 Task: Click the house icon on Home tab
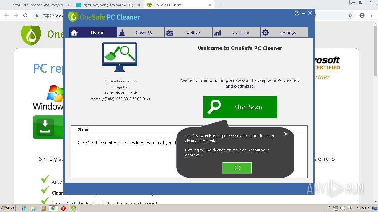pos(74,33)
